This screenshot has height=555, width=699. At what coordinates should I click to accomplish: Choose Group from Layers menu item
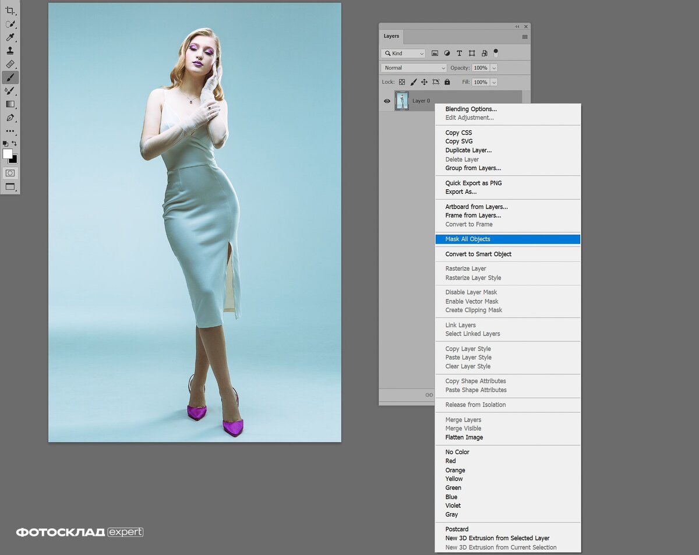[x=473, y=168]
